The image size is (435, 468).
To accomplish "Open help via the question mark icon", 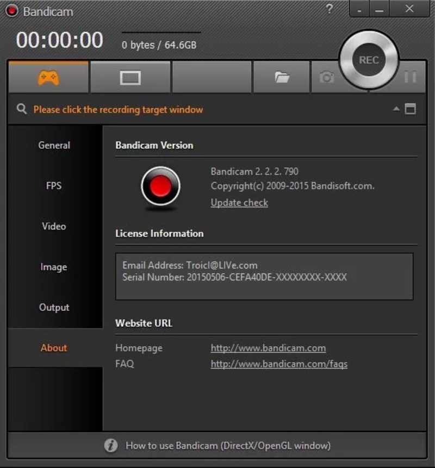I will coord(329,9).
